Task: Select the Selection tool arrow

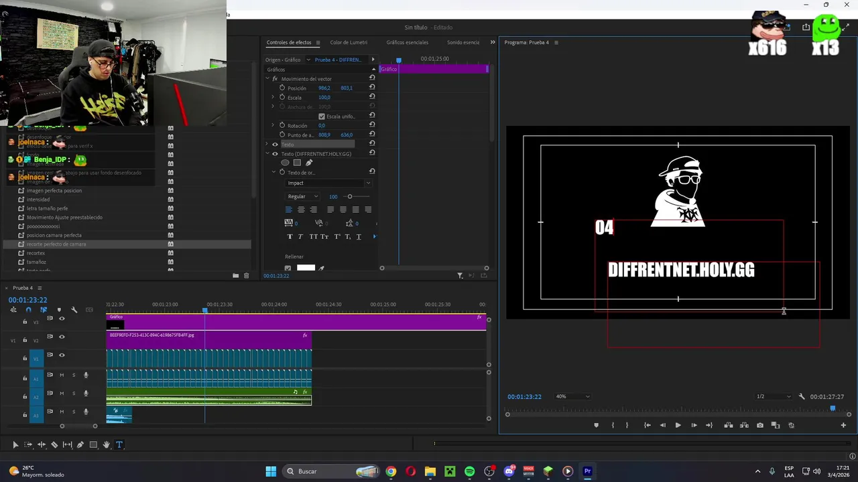Action: [15, 445]
